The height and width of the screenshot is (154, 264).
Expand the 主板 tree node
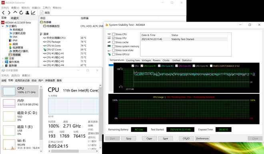[2, 59]
